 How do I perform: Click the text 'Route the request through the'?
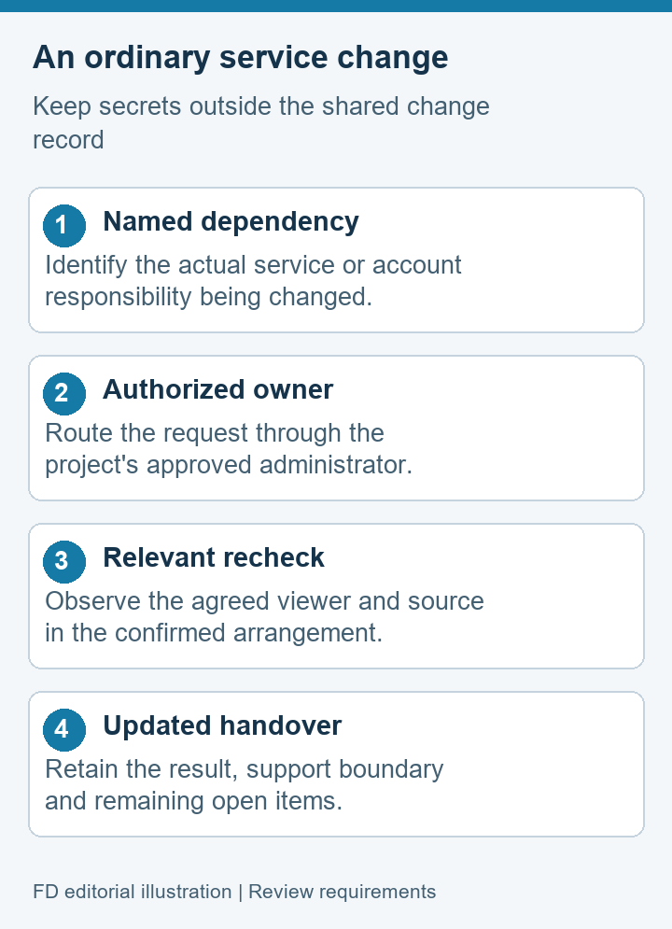[215, 433]
